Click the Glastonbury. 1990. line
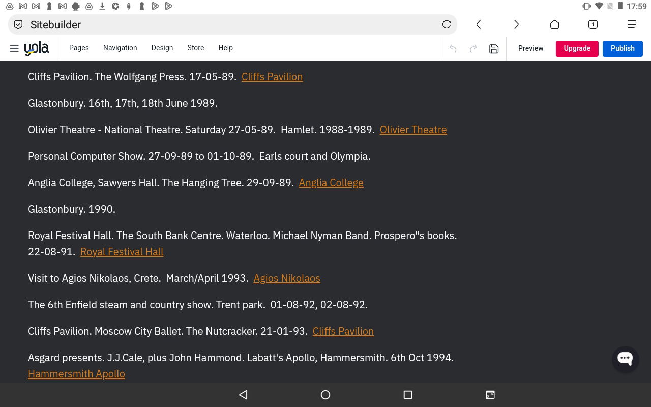This screenshot has width=651, height=407. [x=72, y=209]
